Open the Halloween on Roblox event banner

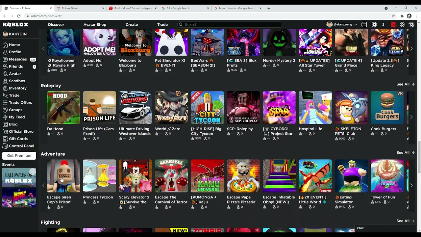click(x=19, y=178)
